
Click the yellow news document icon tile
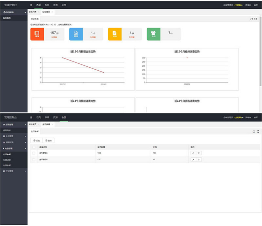114,34
